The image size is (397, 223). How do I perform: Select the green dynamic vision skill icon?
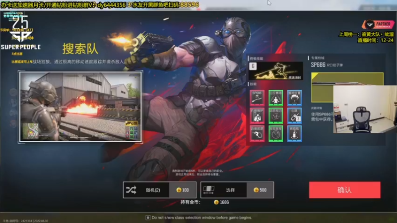276,115
